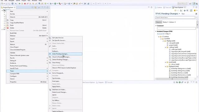Image resolution: width=199 pixels, height=112 pixels.
Task: Collapse the build [add] folder node
Action: tap(165, 62)
